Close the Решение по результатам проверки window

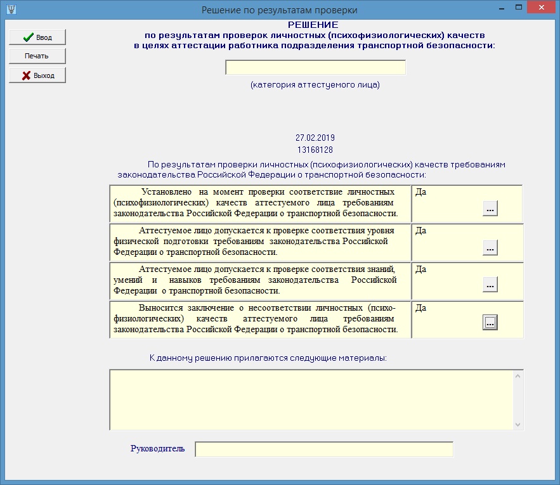coord(543,8)
